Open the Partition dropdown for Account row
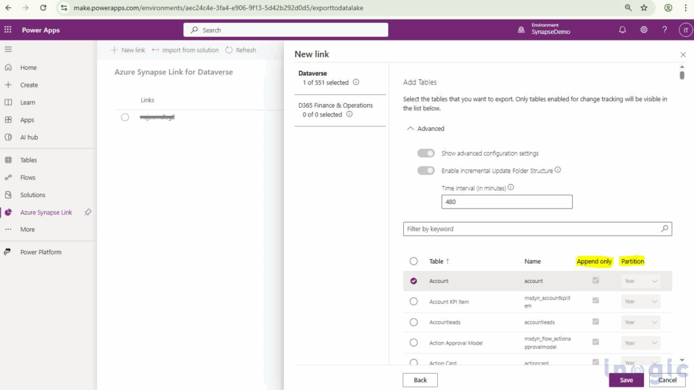This screenshot has height=390, width=694. 640,280
